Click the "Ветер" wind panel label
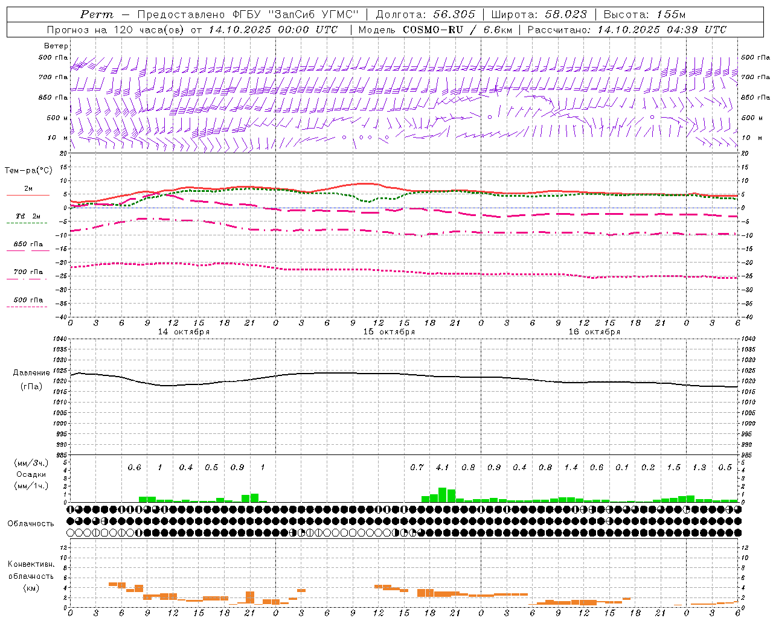The width and height of the screenshot is (773, 618). tap(56, 46)
